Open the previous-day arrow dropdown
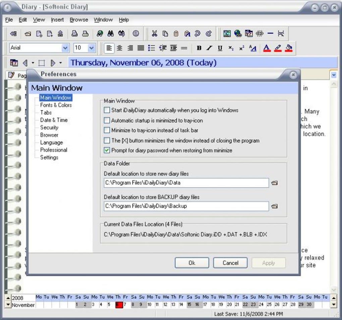The height and width of the screenshot is (320, 342). coord(33,63)
